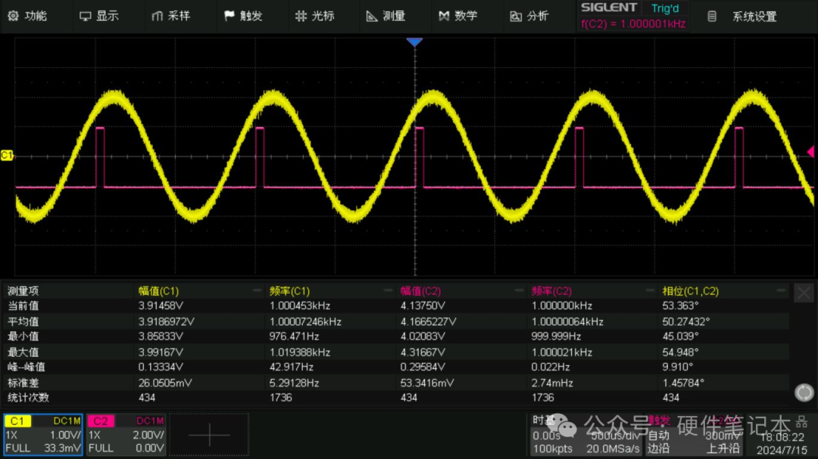Click the 100kpts memory depth value
Viewport: 818px width, 459px height.
[552, 448]
